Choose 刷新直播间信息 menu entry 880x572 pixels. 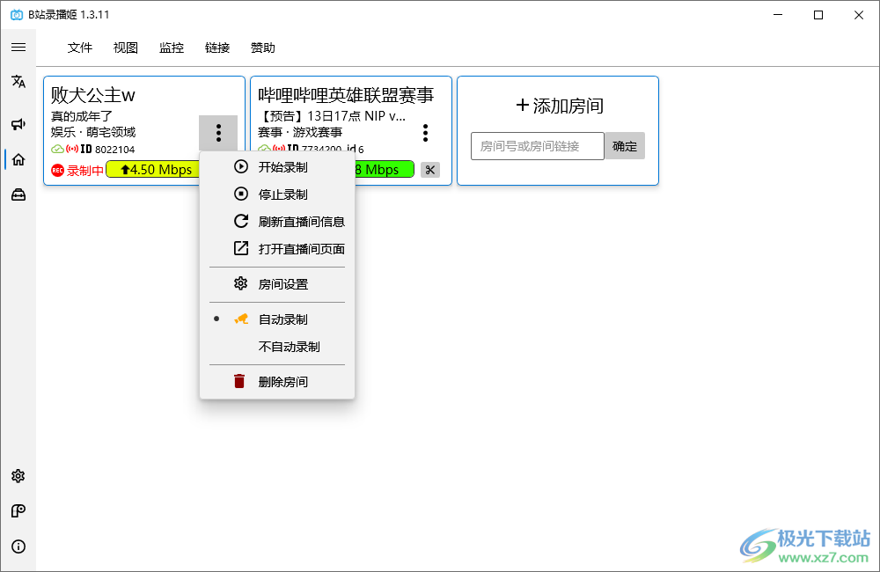click(277, 221)
